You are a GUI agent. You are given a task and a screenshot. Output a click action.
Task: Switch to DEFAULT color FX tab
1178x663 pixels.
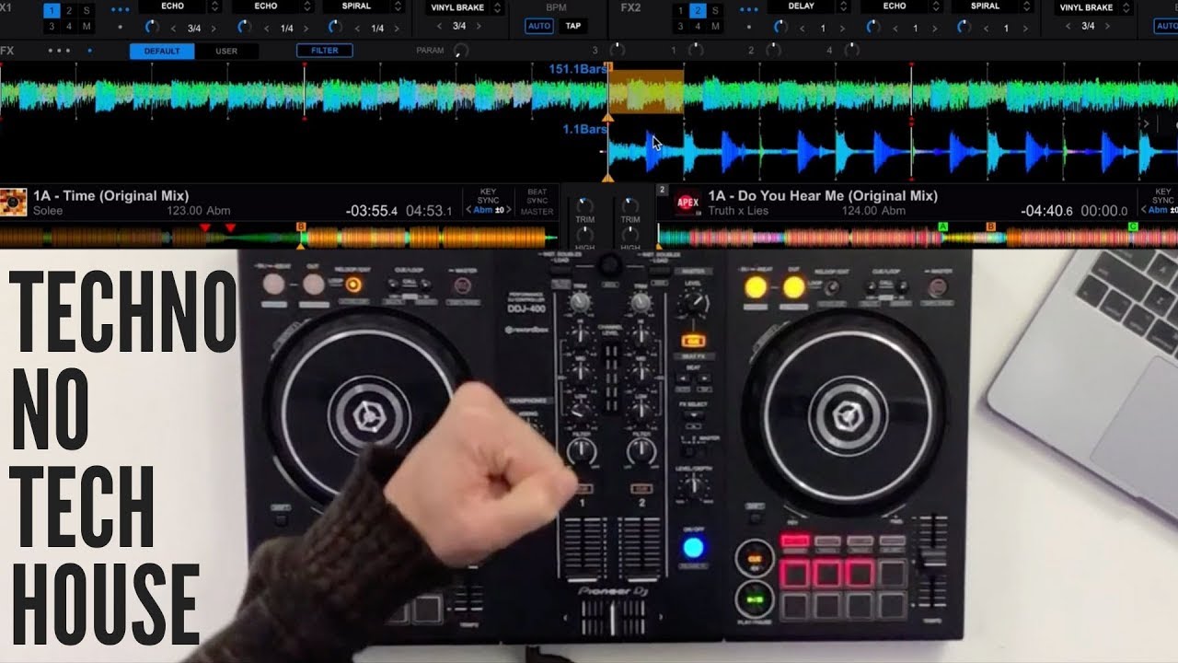click(x=161, y=51)
